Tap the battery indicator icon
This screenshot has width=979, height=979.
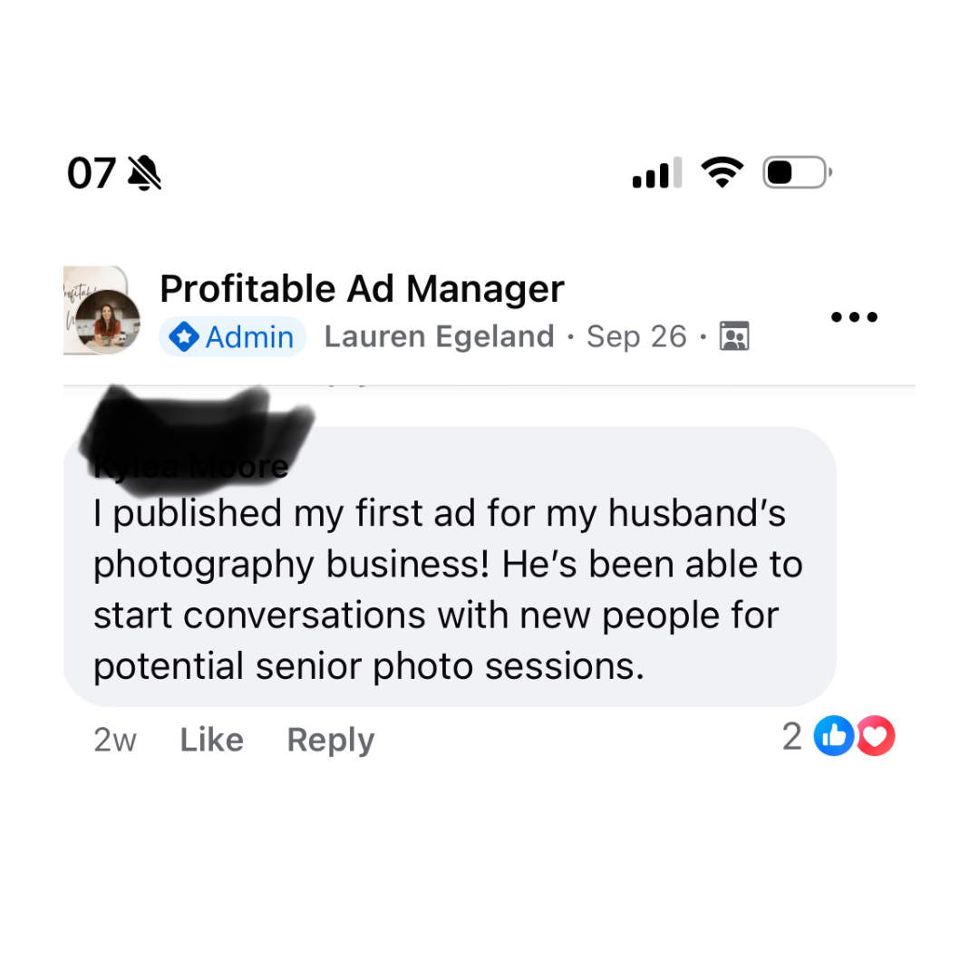point(795,171)
